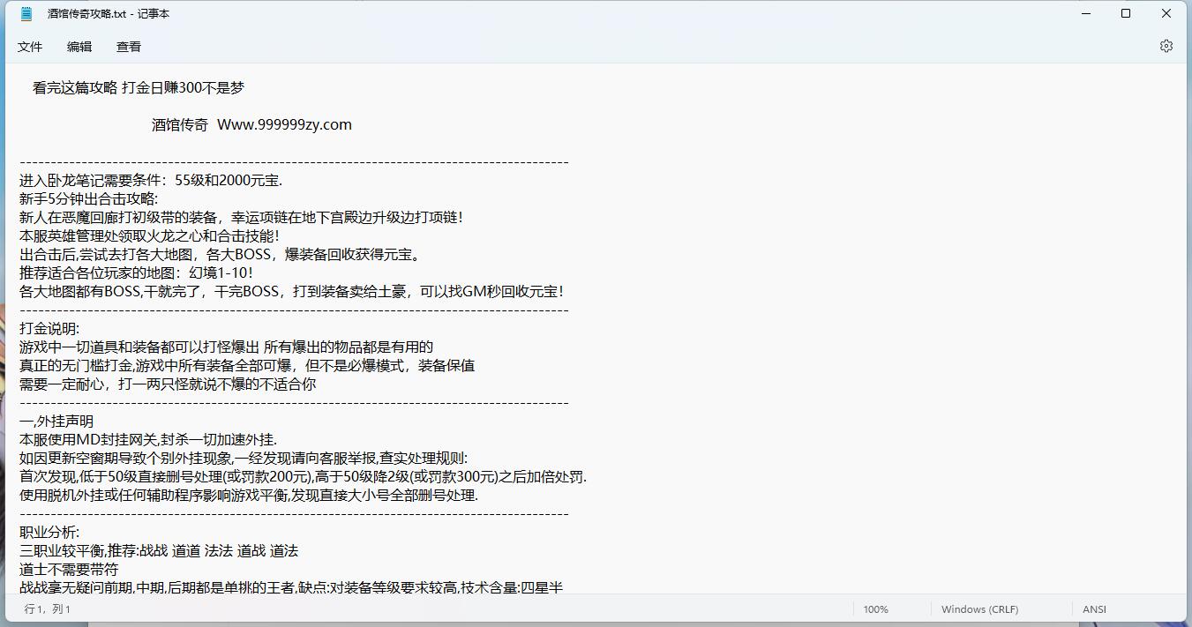This screenshot has width=1192, height=627.
Task: Click the visible desktop strip at the right edge
Action: click(x=1189, y=353)
